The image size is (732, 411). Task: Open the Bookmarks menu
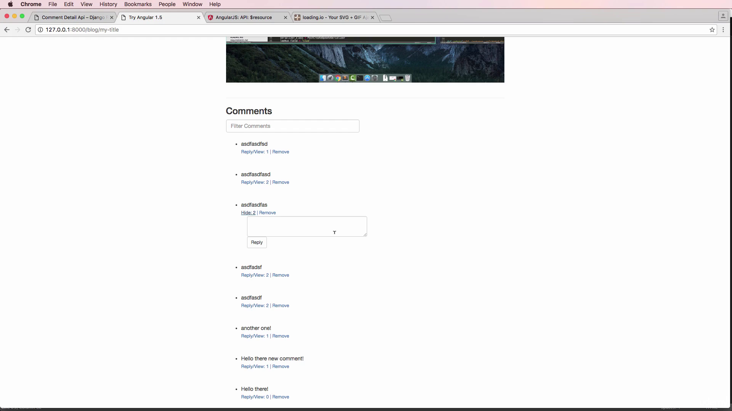point(138,4)
